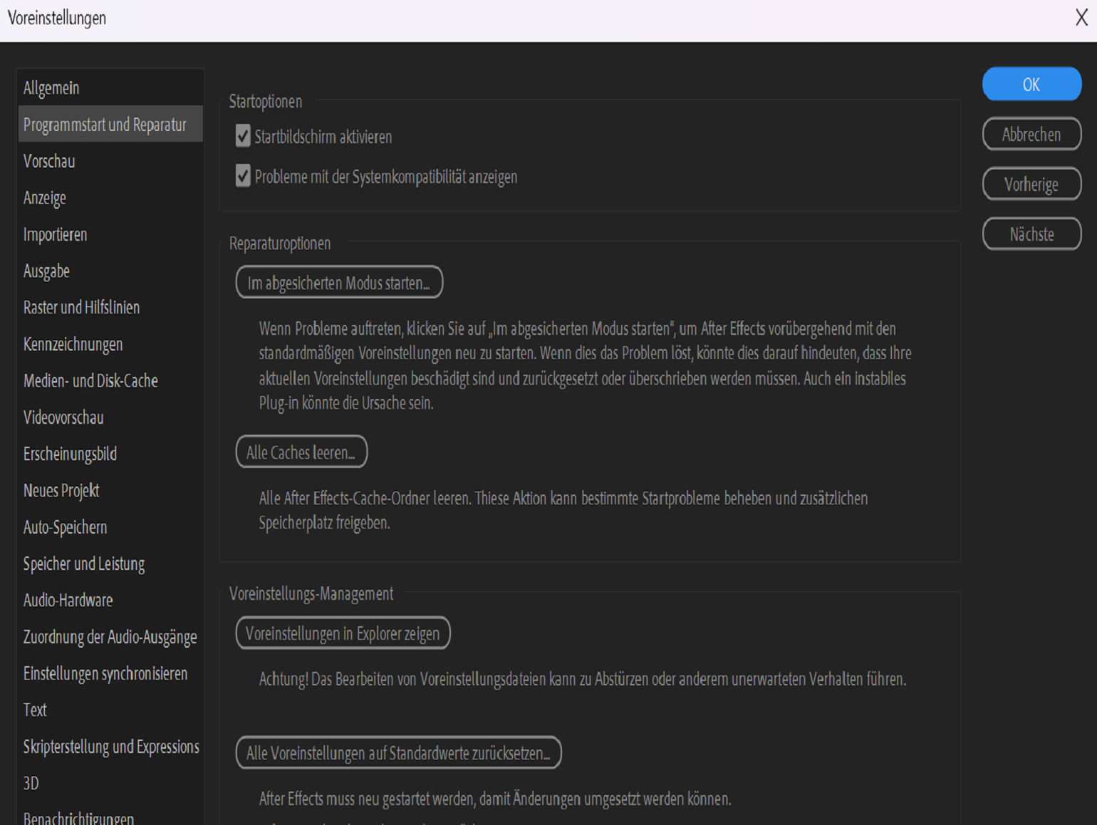
Task: Open the Erscheinungsbild category
Action: tap(110, 454)
